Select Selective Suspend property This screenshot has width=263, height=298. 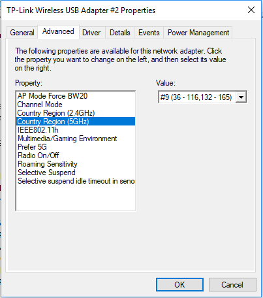(x=76, y=173)
